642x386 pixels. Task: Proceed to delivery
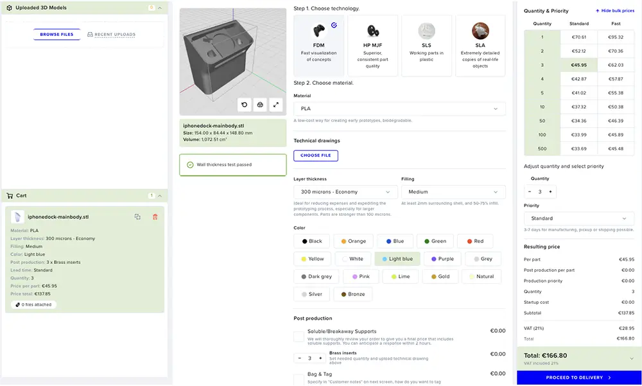tap(579, 378)
